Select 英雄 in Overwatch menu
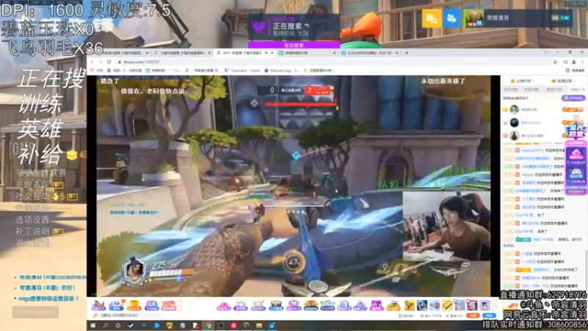Viewport: 588px width, 331px height. point(40,129)
